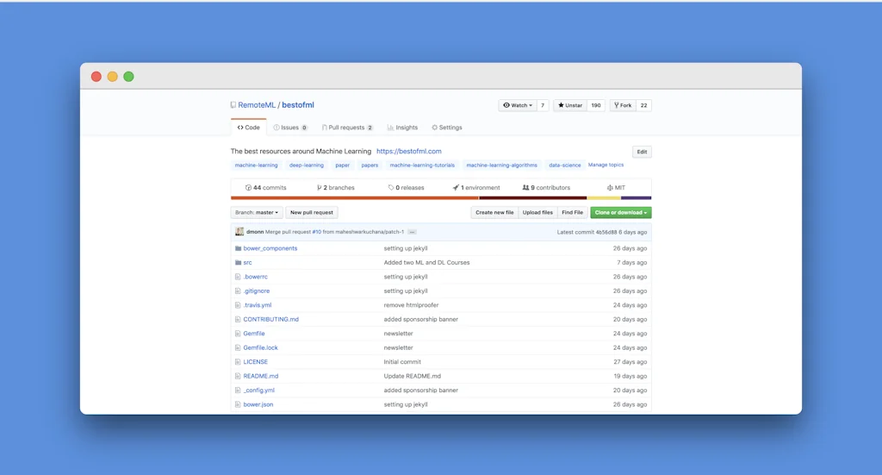Click the orange segment of the language bar

point(355,198)
